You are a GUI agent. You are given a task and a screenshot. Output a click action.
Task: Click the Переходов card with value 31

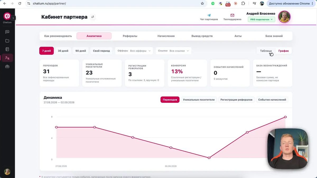(59, 73)
